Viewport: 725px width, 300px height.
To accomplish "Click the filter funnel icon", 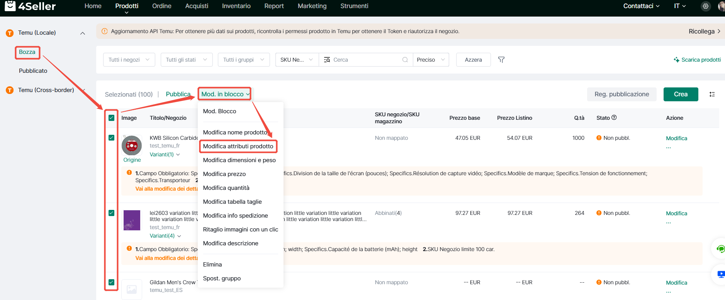I will coord(501,60).
